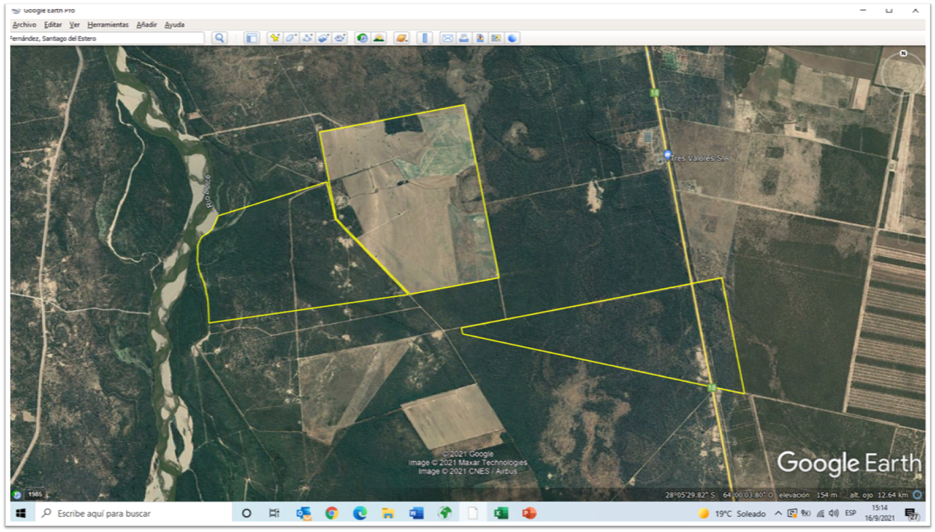
Task: Start the Record a Tour tool
Action: click(x=340, y=38)
